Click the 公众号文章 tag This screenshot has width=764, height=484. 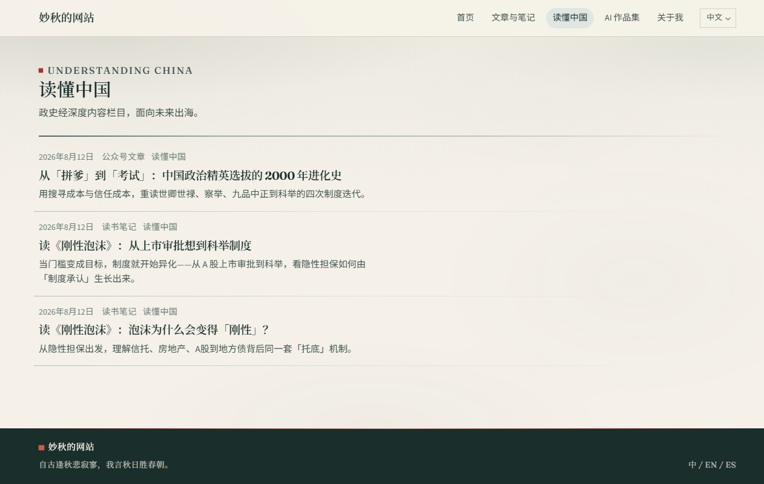123,157
